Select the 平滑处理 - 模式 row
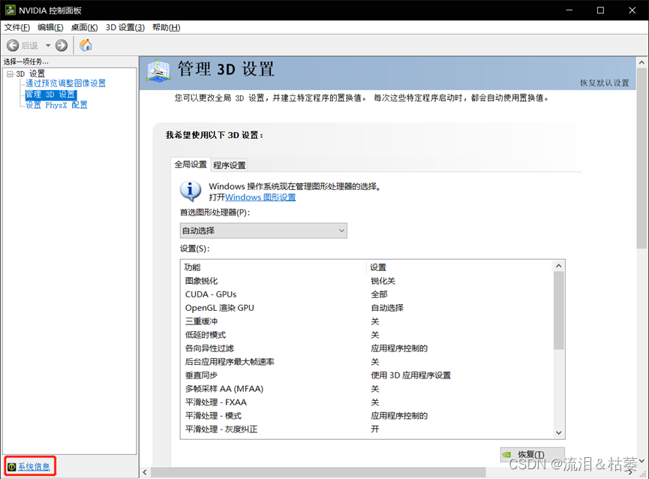Screen dimensions: 649x479 367,415
